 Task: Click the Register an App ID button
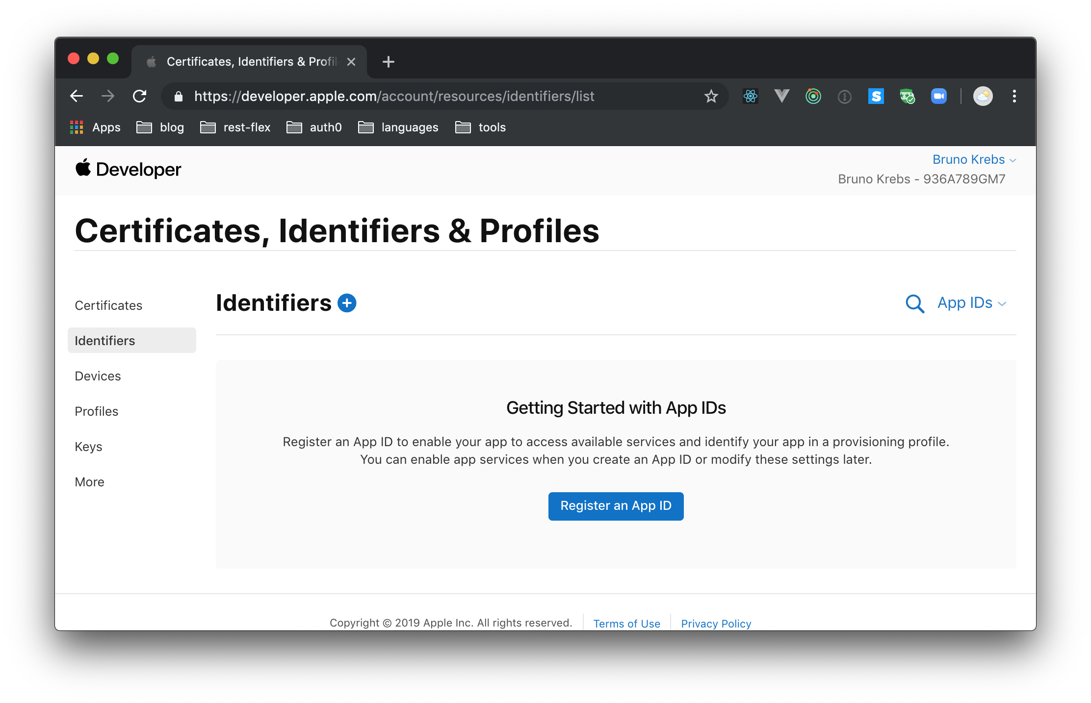click(x=616, y=506)
